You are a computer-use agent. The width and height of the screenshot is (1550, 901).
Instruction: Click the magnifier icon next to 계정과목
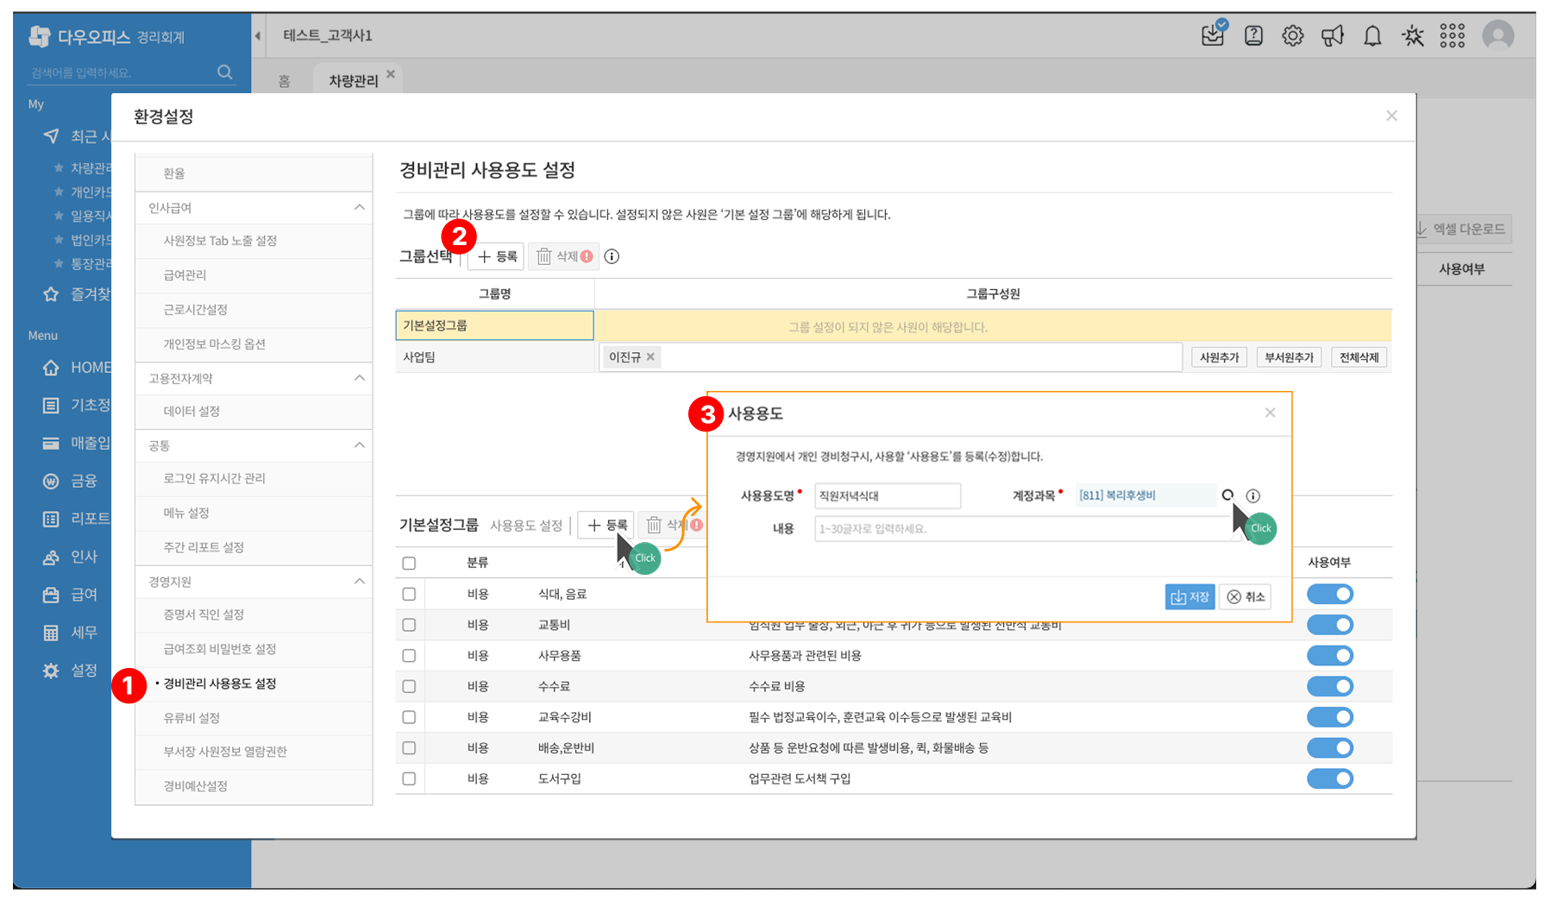(x=1230, y=495)
